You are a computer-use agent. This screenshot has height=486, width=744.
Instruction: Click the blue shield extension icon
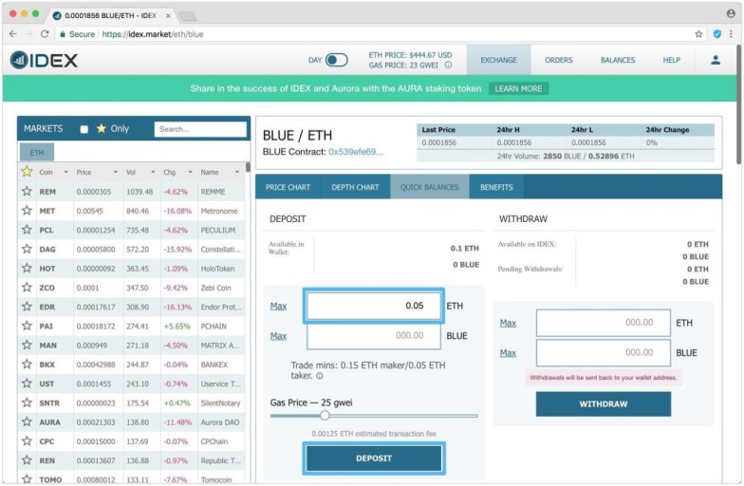pyautogui.click(x=717, y=34)
